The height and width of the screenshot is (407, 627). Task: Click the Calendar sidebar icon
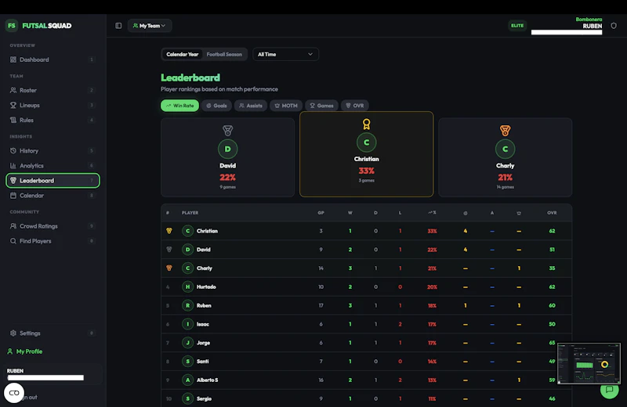(13, 196)
